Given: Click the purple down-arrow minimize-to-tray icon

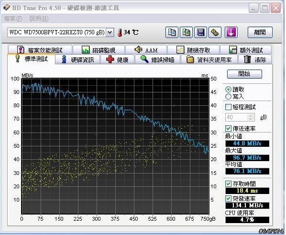Looking at the screenshot, I should tap(231, 32).
